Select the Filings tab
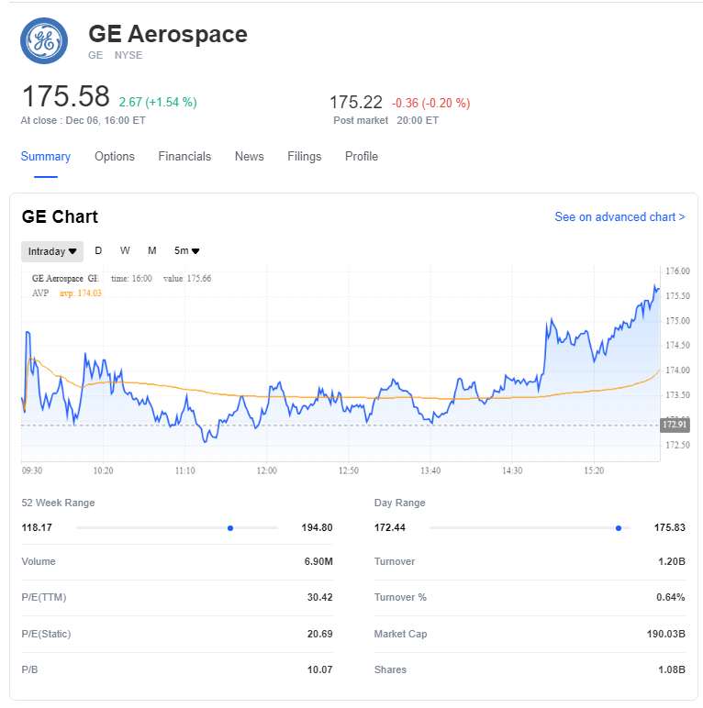703x708 pixels. pos(304,157)
